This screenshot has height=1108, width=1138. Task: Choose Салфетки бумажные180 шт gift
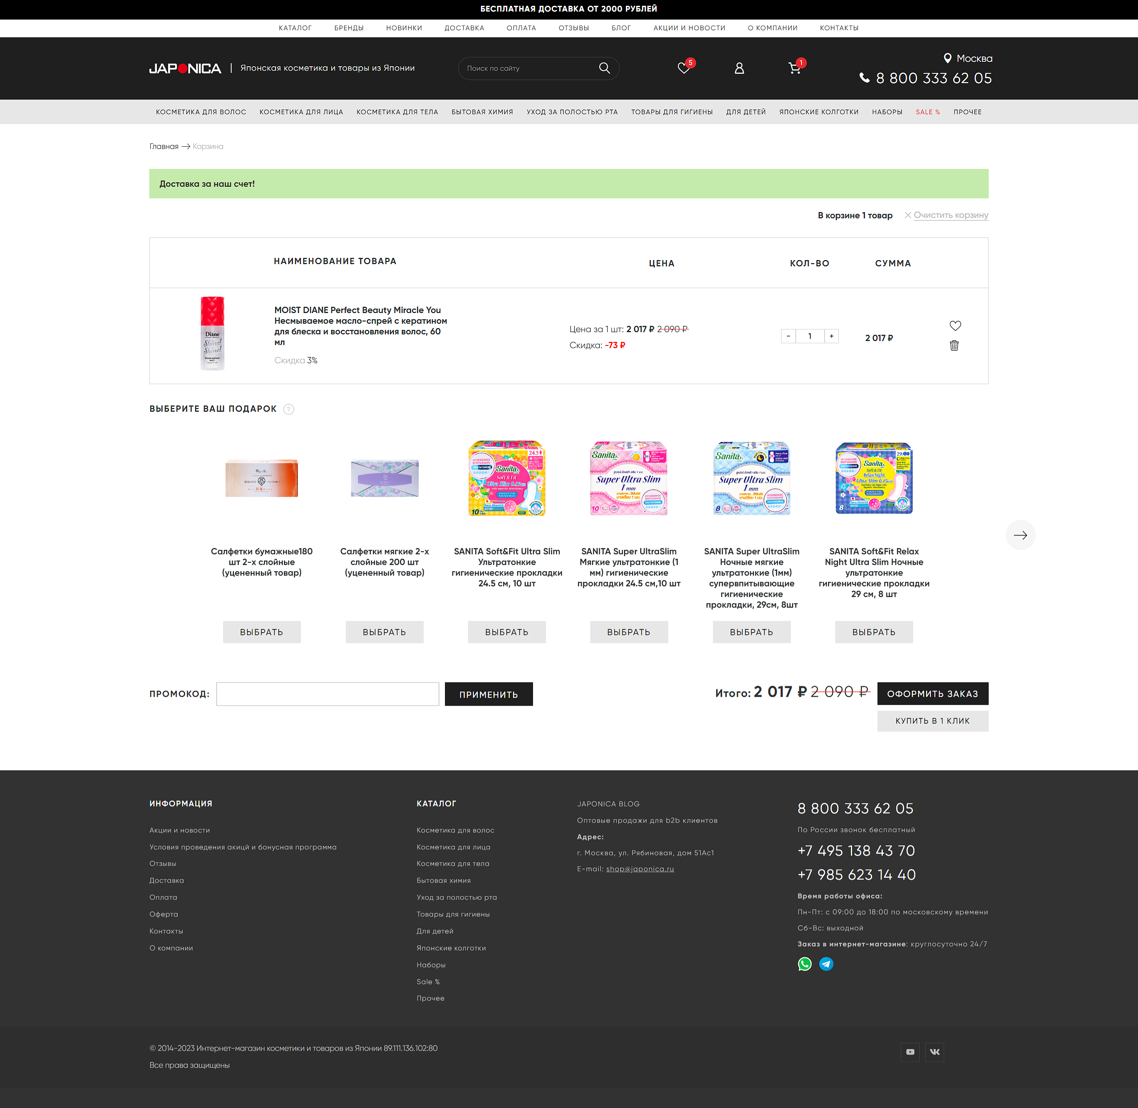tap(262, 632)
